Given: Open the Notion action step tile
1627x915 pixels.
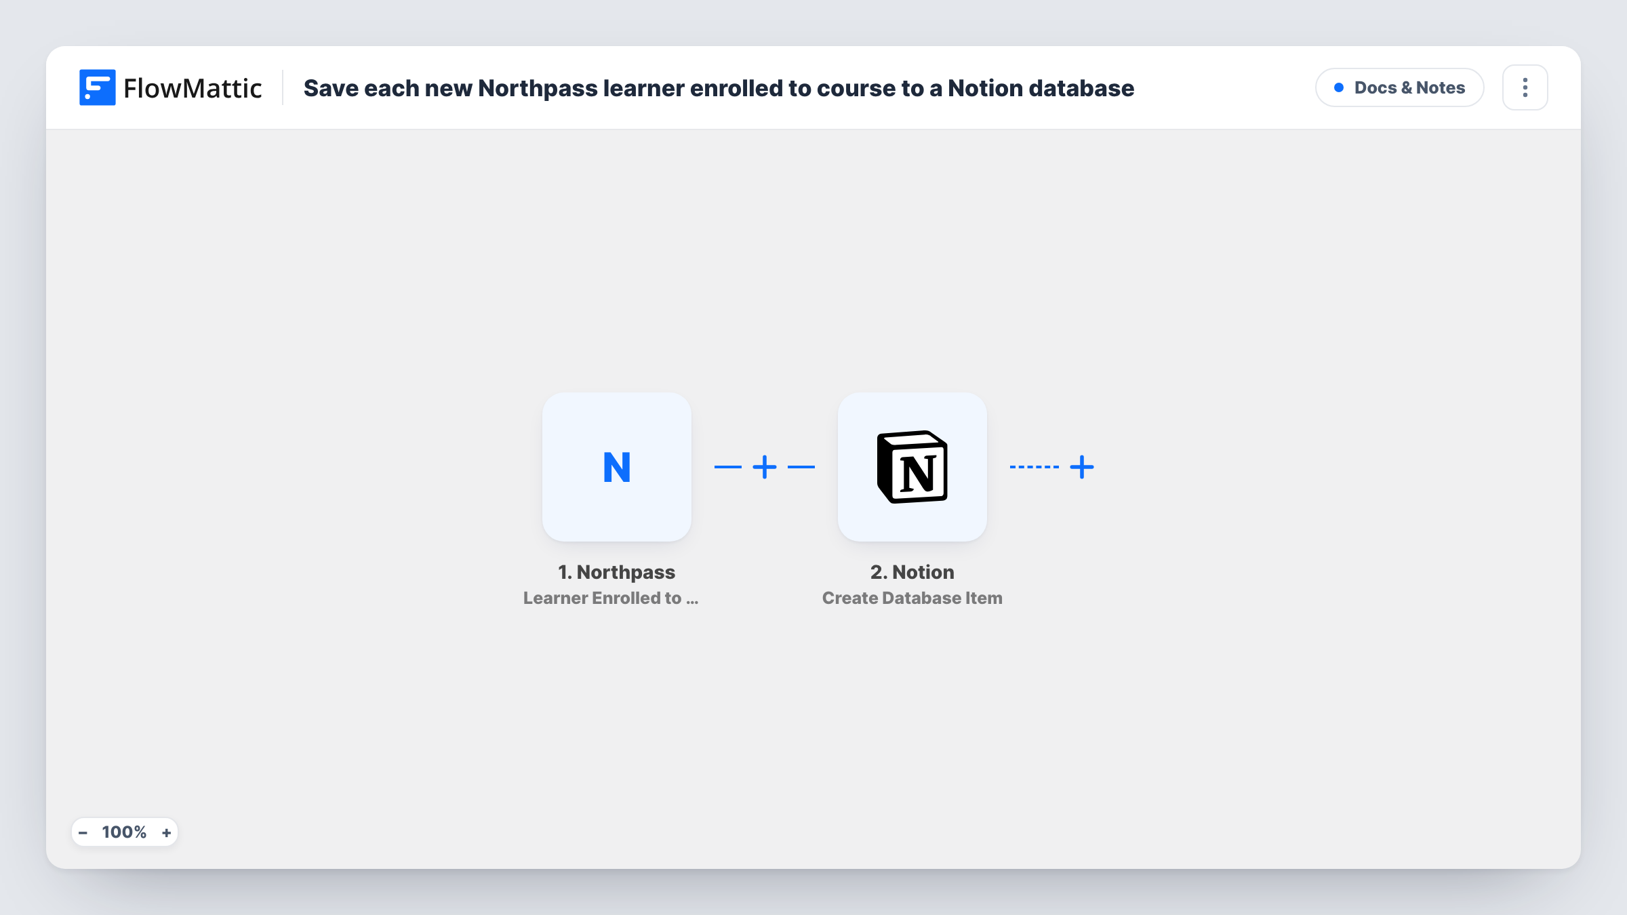Looking at the screenshot, I should [x=912, y=467].
